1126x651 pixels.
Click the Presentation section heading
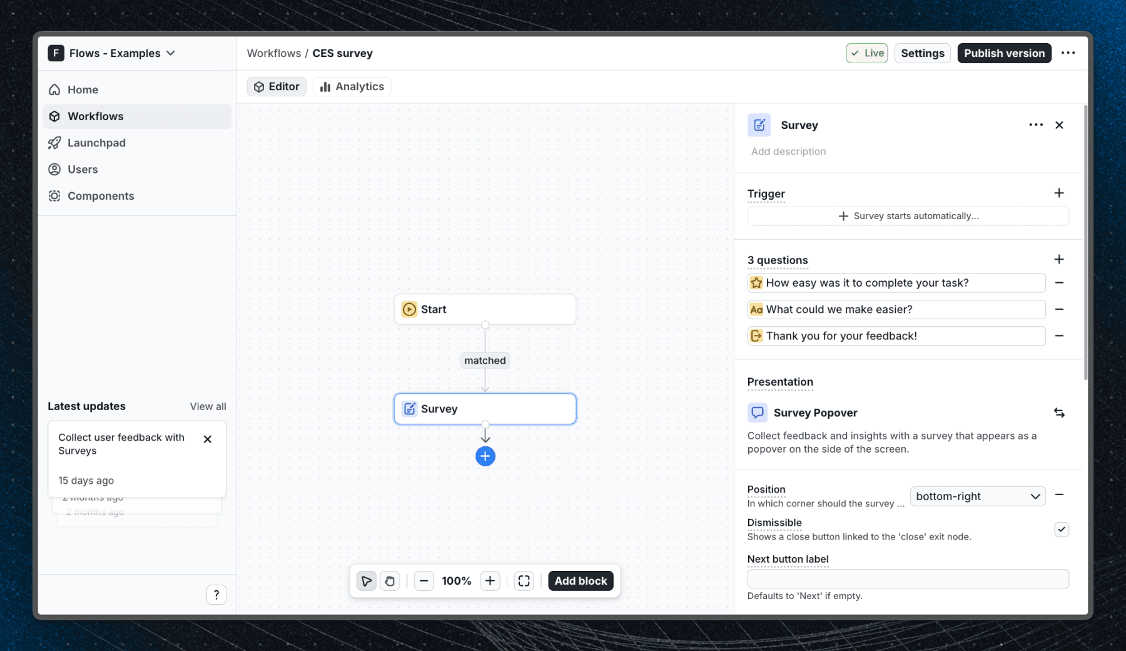pos(780,382)
